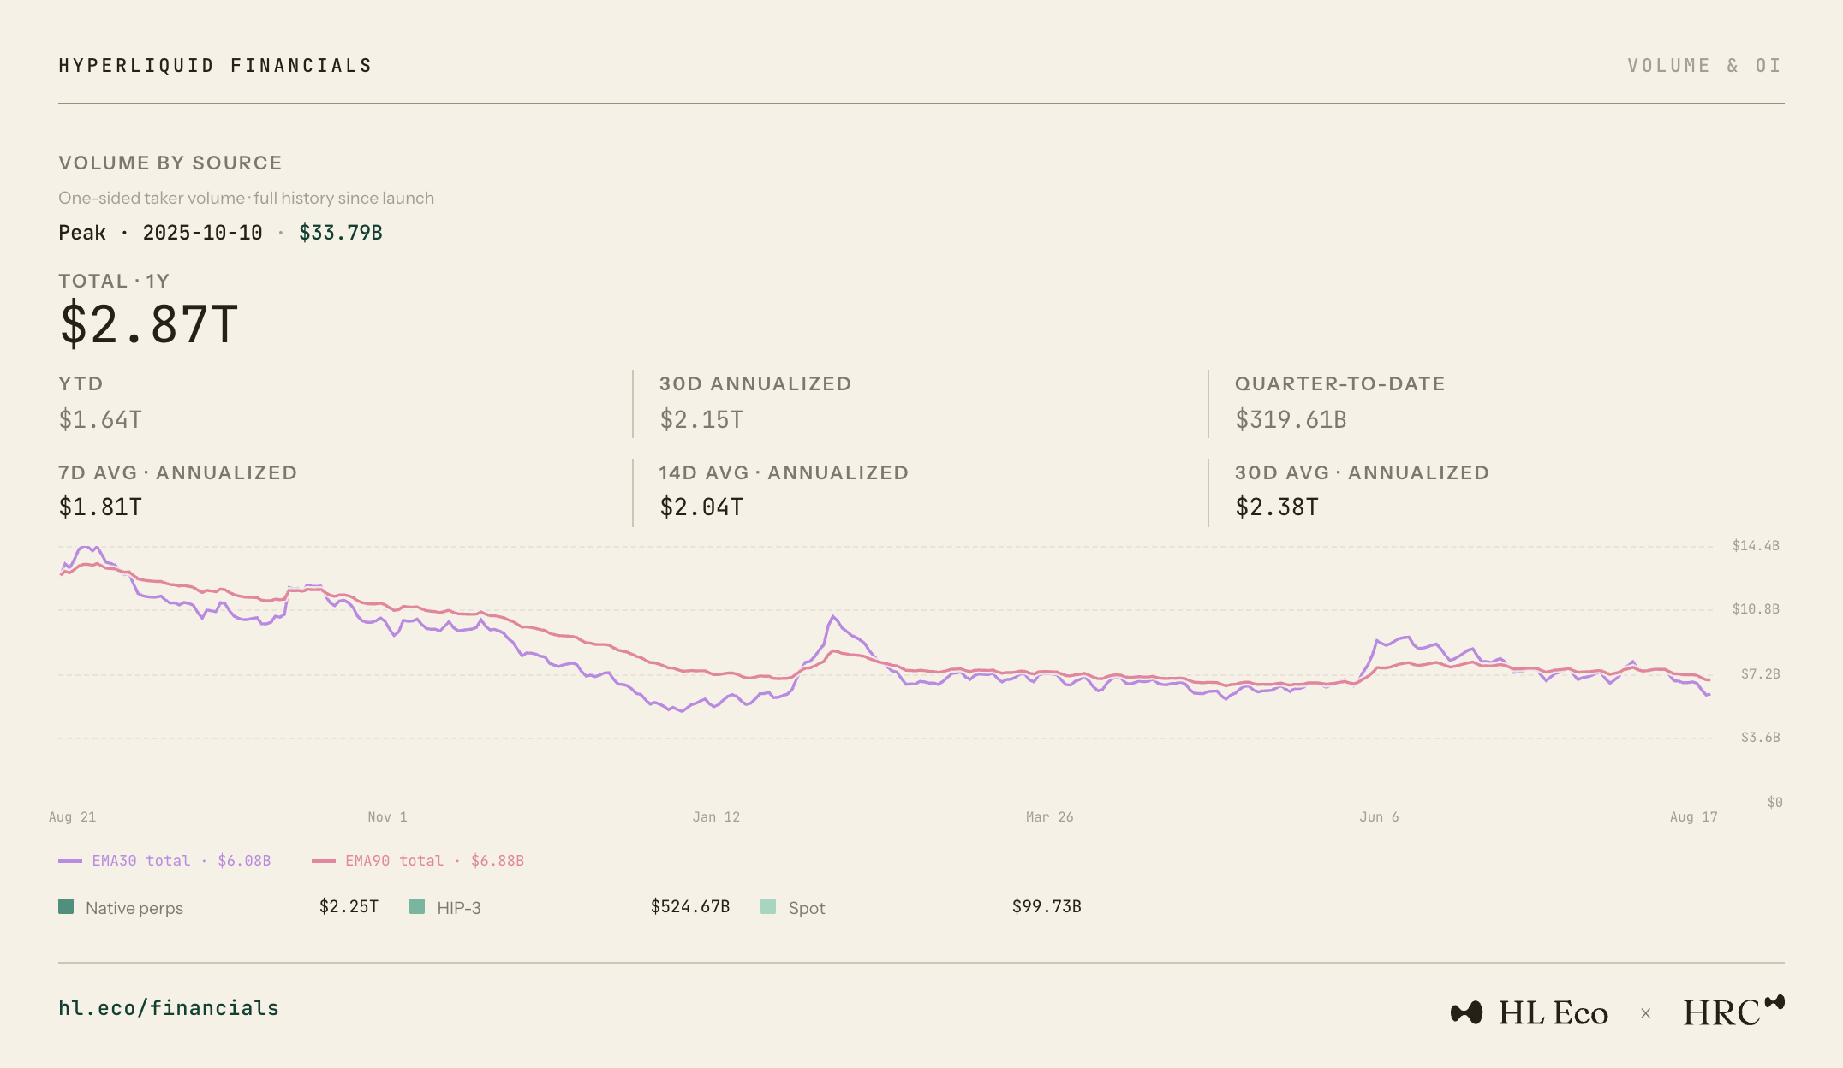
Task: Click the Jun 6 x-axis date
Action: [1379, 817]
